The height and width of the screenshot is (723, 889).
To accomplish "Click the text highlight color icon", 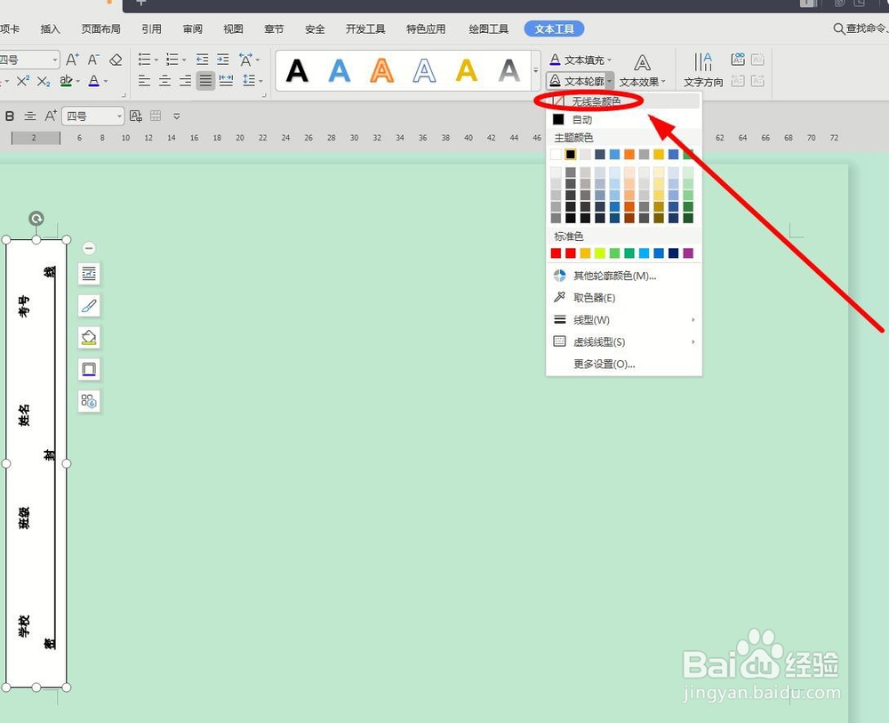I will [67, 81].
